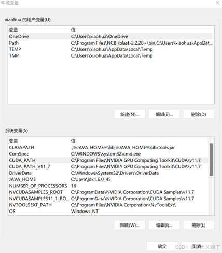This screenshot has height=253, width=222.
Task: Click the TEMP value AppData\Local\Temp
Action: (x=112, y=49)
